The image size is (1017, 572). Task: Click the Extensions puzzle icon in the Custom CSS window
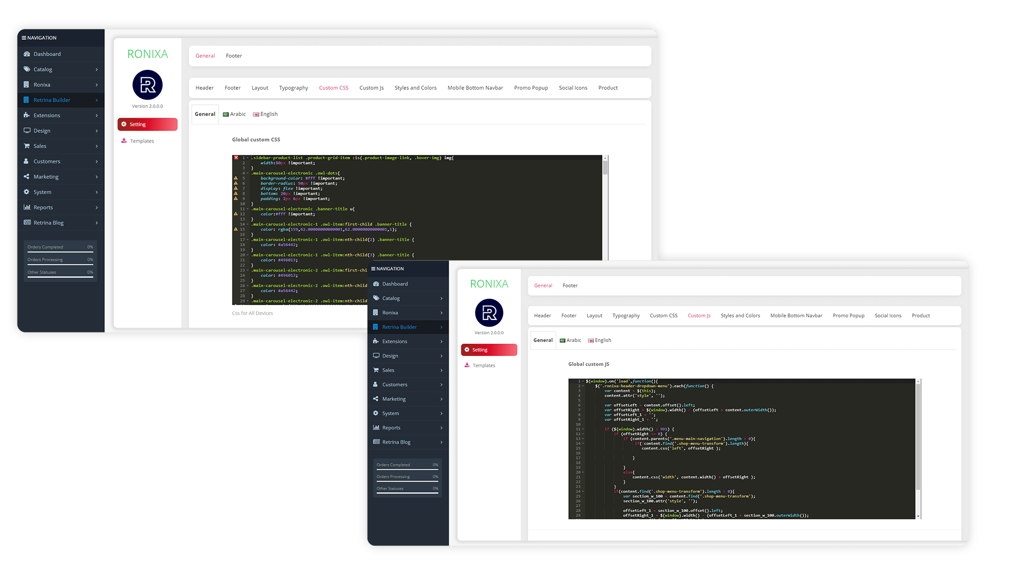pyautogui.click(x=27, y=115)
